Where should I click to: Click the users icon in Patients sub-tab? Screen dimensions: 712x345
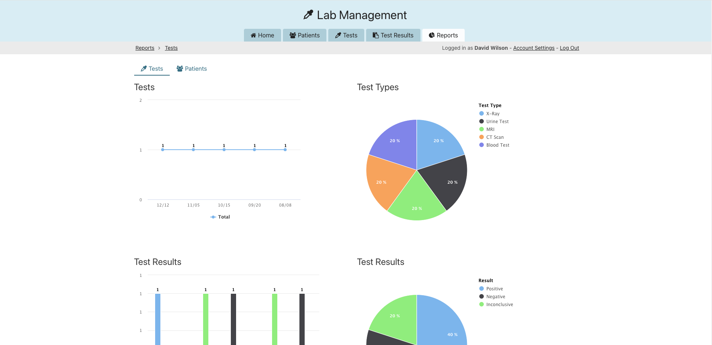tap(180, 69)
